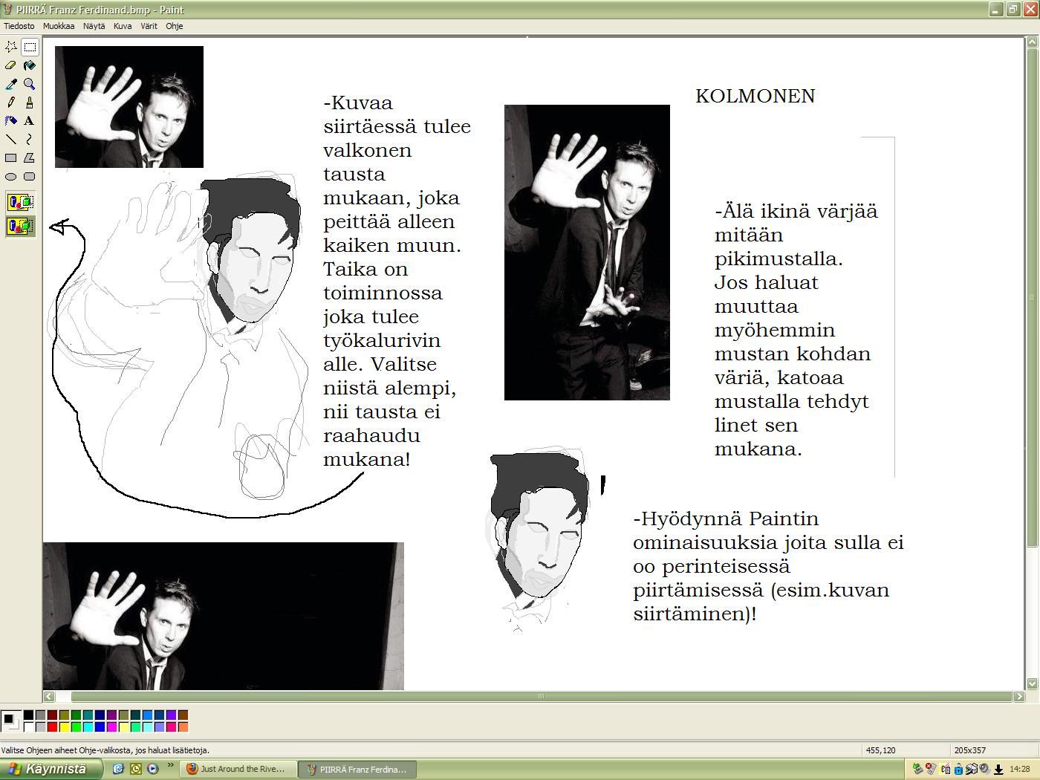Pick the Ellipse shape tool
This screenshot has height=780, width=1040.
(11, 177)
